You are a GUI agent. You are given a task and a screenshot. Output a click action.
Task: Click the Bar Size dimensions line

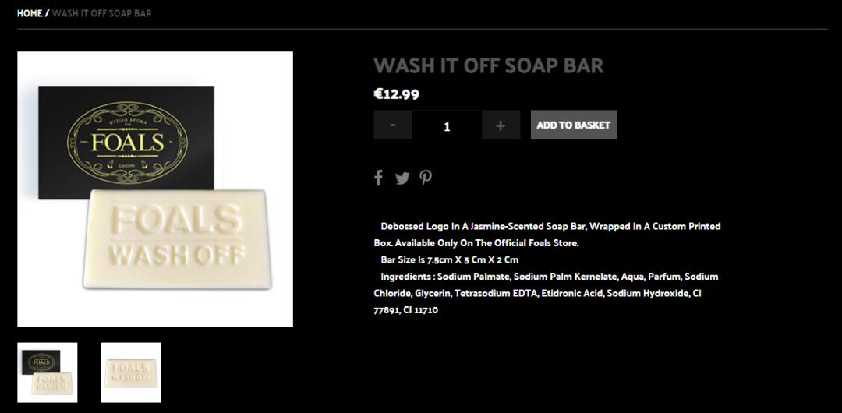(450, 260)
